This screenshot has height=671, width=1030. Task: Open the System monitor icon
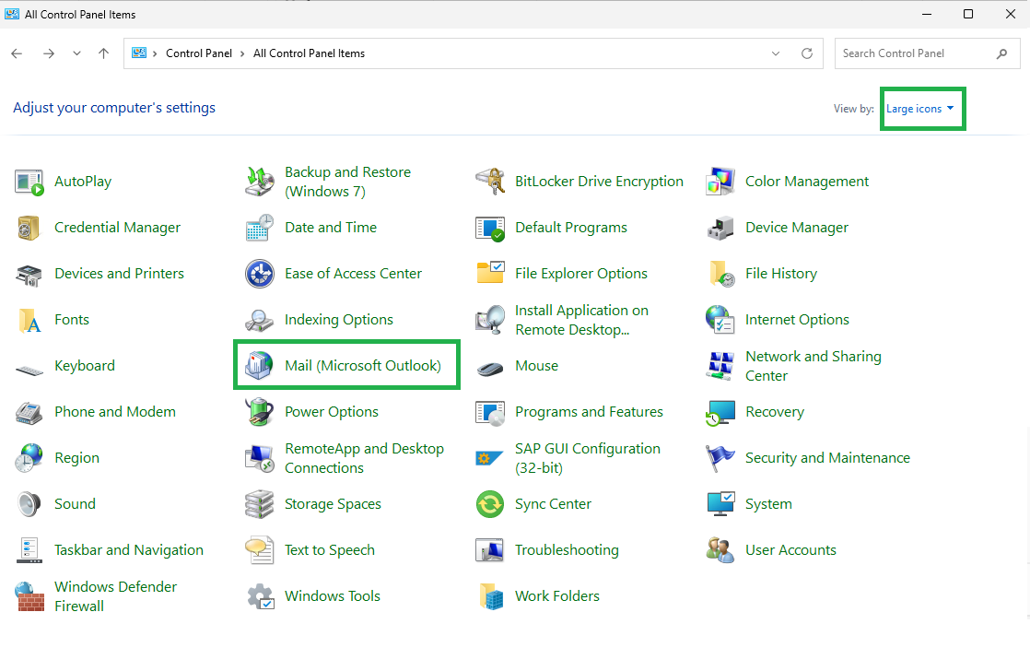[720, 504]
